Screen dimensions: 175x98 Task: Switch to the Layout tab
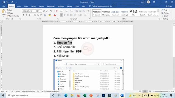click(41, 6)
